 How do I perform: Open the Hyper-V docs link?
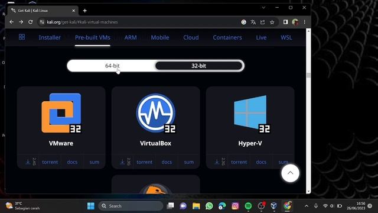(x=261, y=162)
